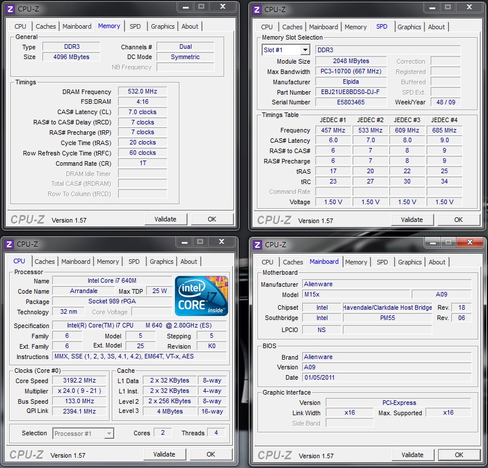Confirm with OK in the SPD window

pos(458,220)
